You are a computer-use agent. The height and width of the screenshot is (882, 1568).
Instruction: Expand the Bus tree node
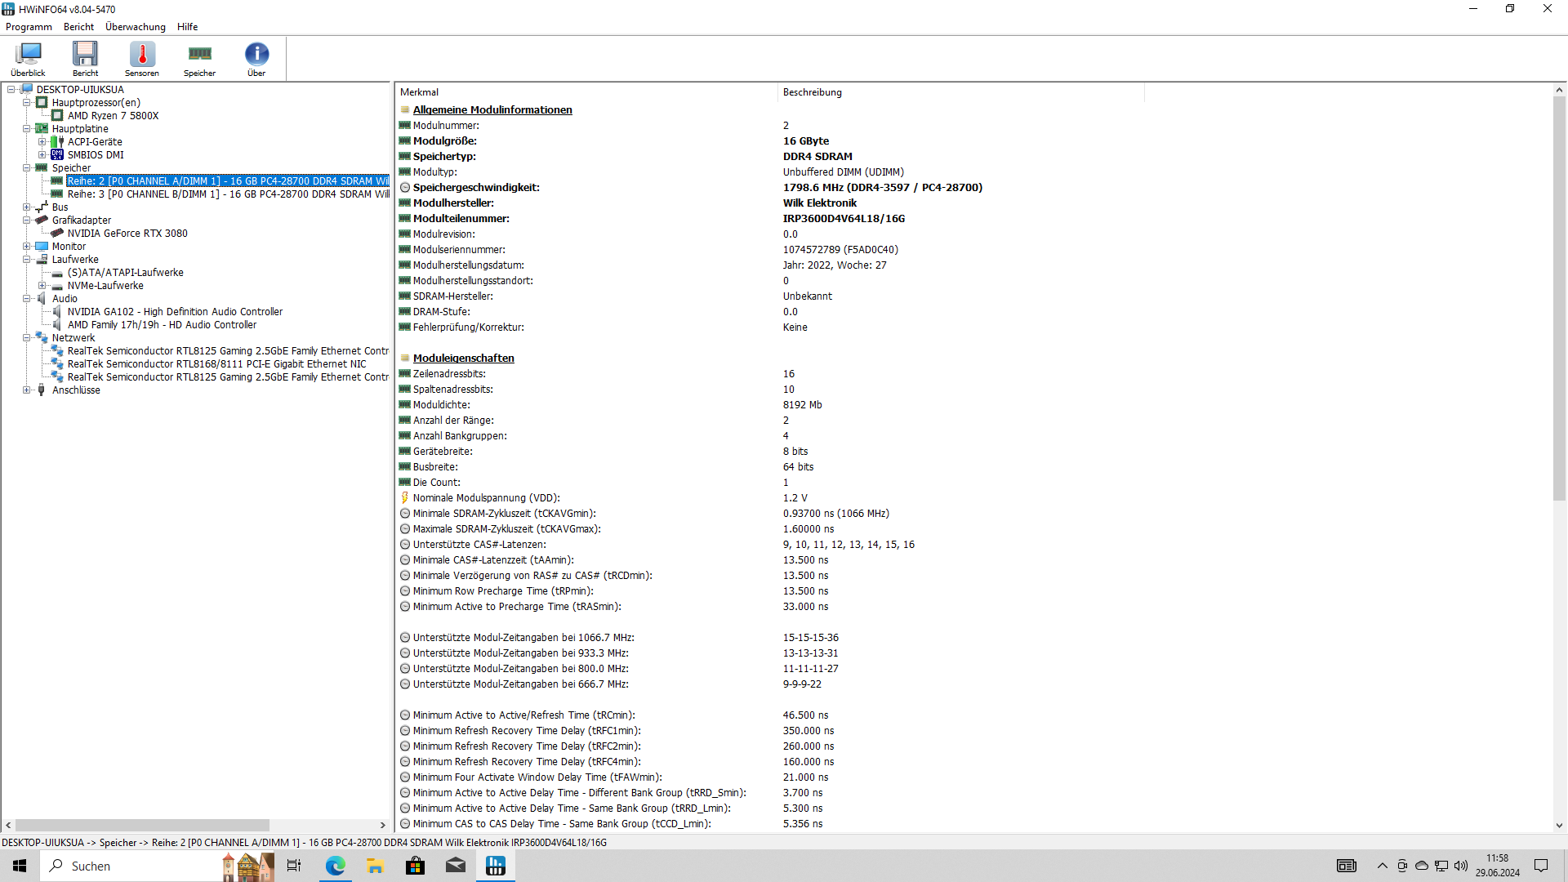27,207
